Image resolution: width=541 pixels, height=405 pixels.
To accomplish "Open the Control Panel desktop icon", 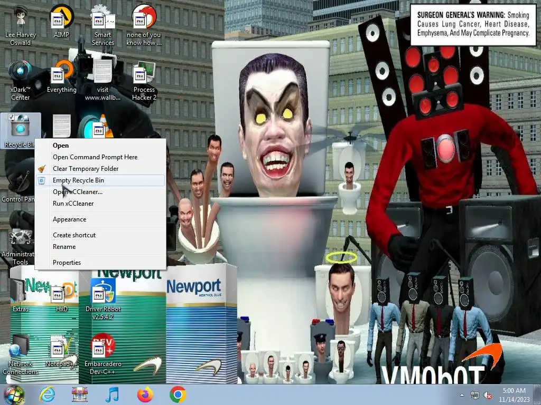I will click(x=17, y=186).
